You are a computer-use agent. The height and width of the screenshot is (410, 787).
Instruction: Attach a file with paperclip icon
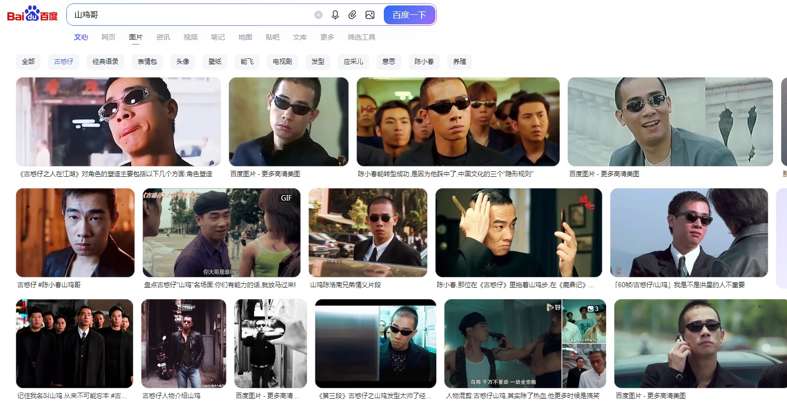tap(352, 15)
